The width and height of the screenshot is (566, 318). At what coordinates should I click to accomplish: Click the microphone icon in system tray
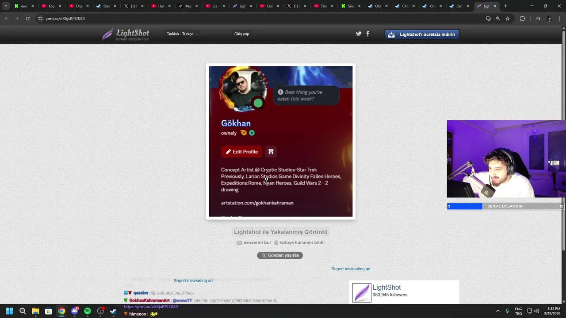(507, 311)
